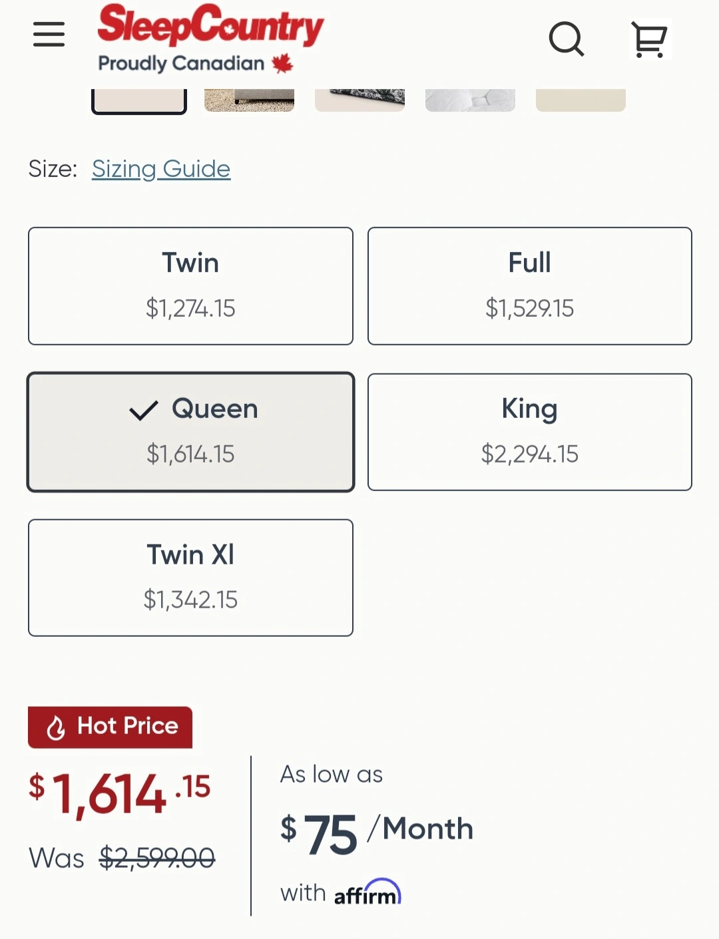The image size is (719, 939).
Task: Click the Affirm logo
Action: (x=367, y=893)
